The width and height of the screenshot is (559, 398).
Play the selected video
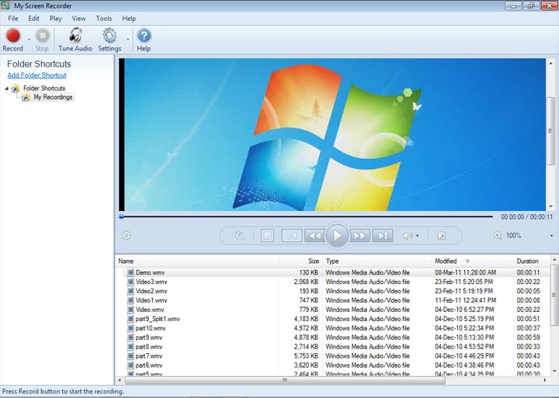(337, 236)
